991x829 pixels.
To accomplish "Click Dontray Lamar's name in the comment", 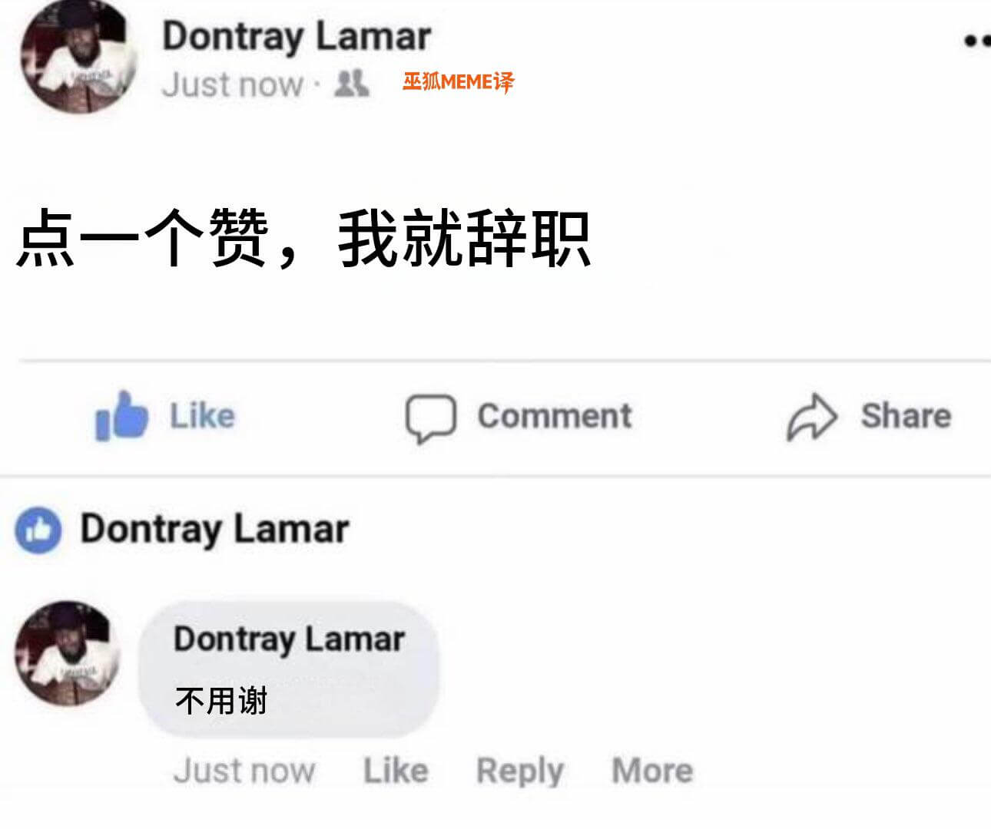I will pyautogui.click(x=289, y=639).
